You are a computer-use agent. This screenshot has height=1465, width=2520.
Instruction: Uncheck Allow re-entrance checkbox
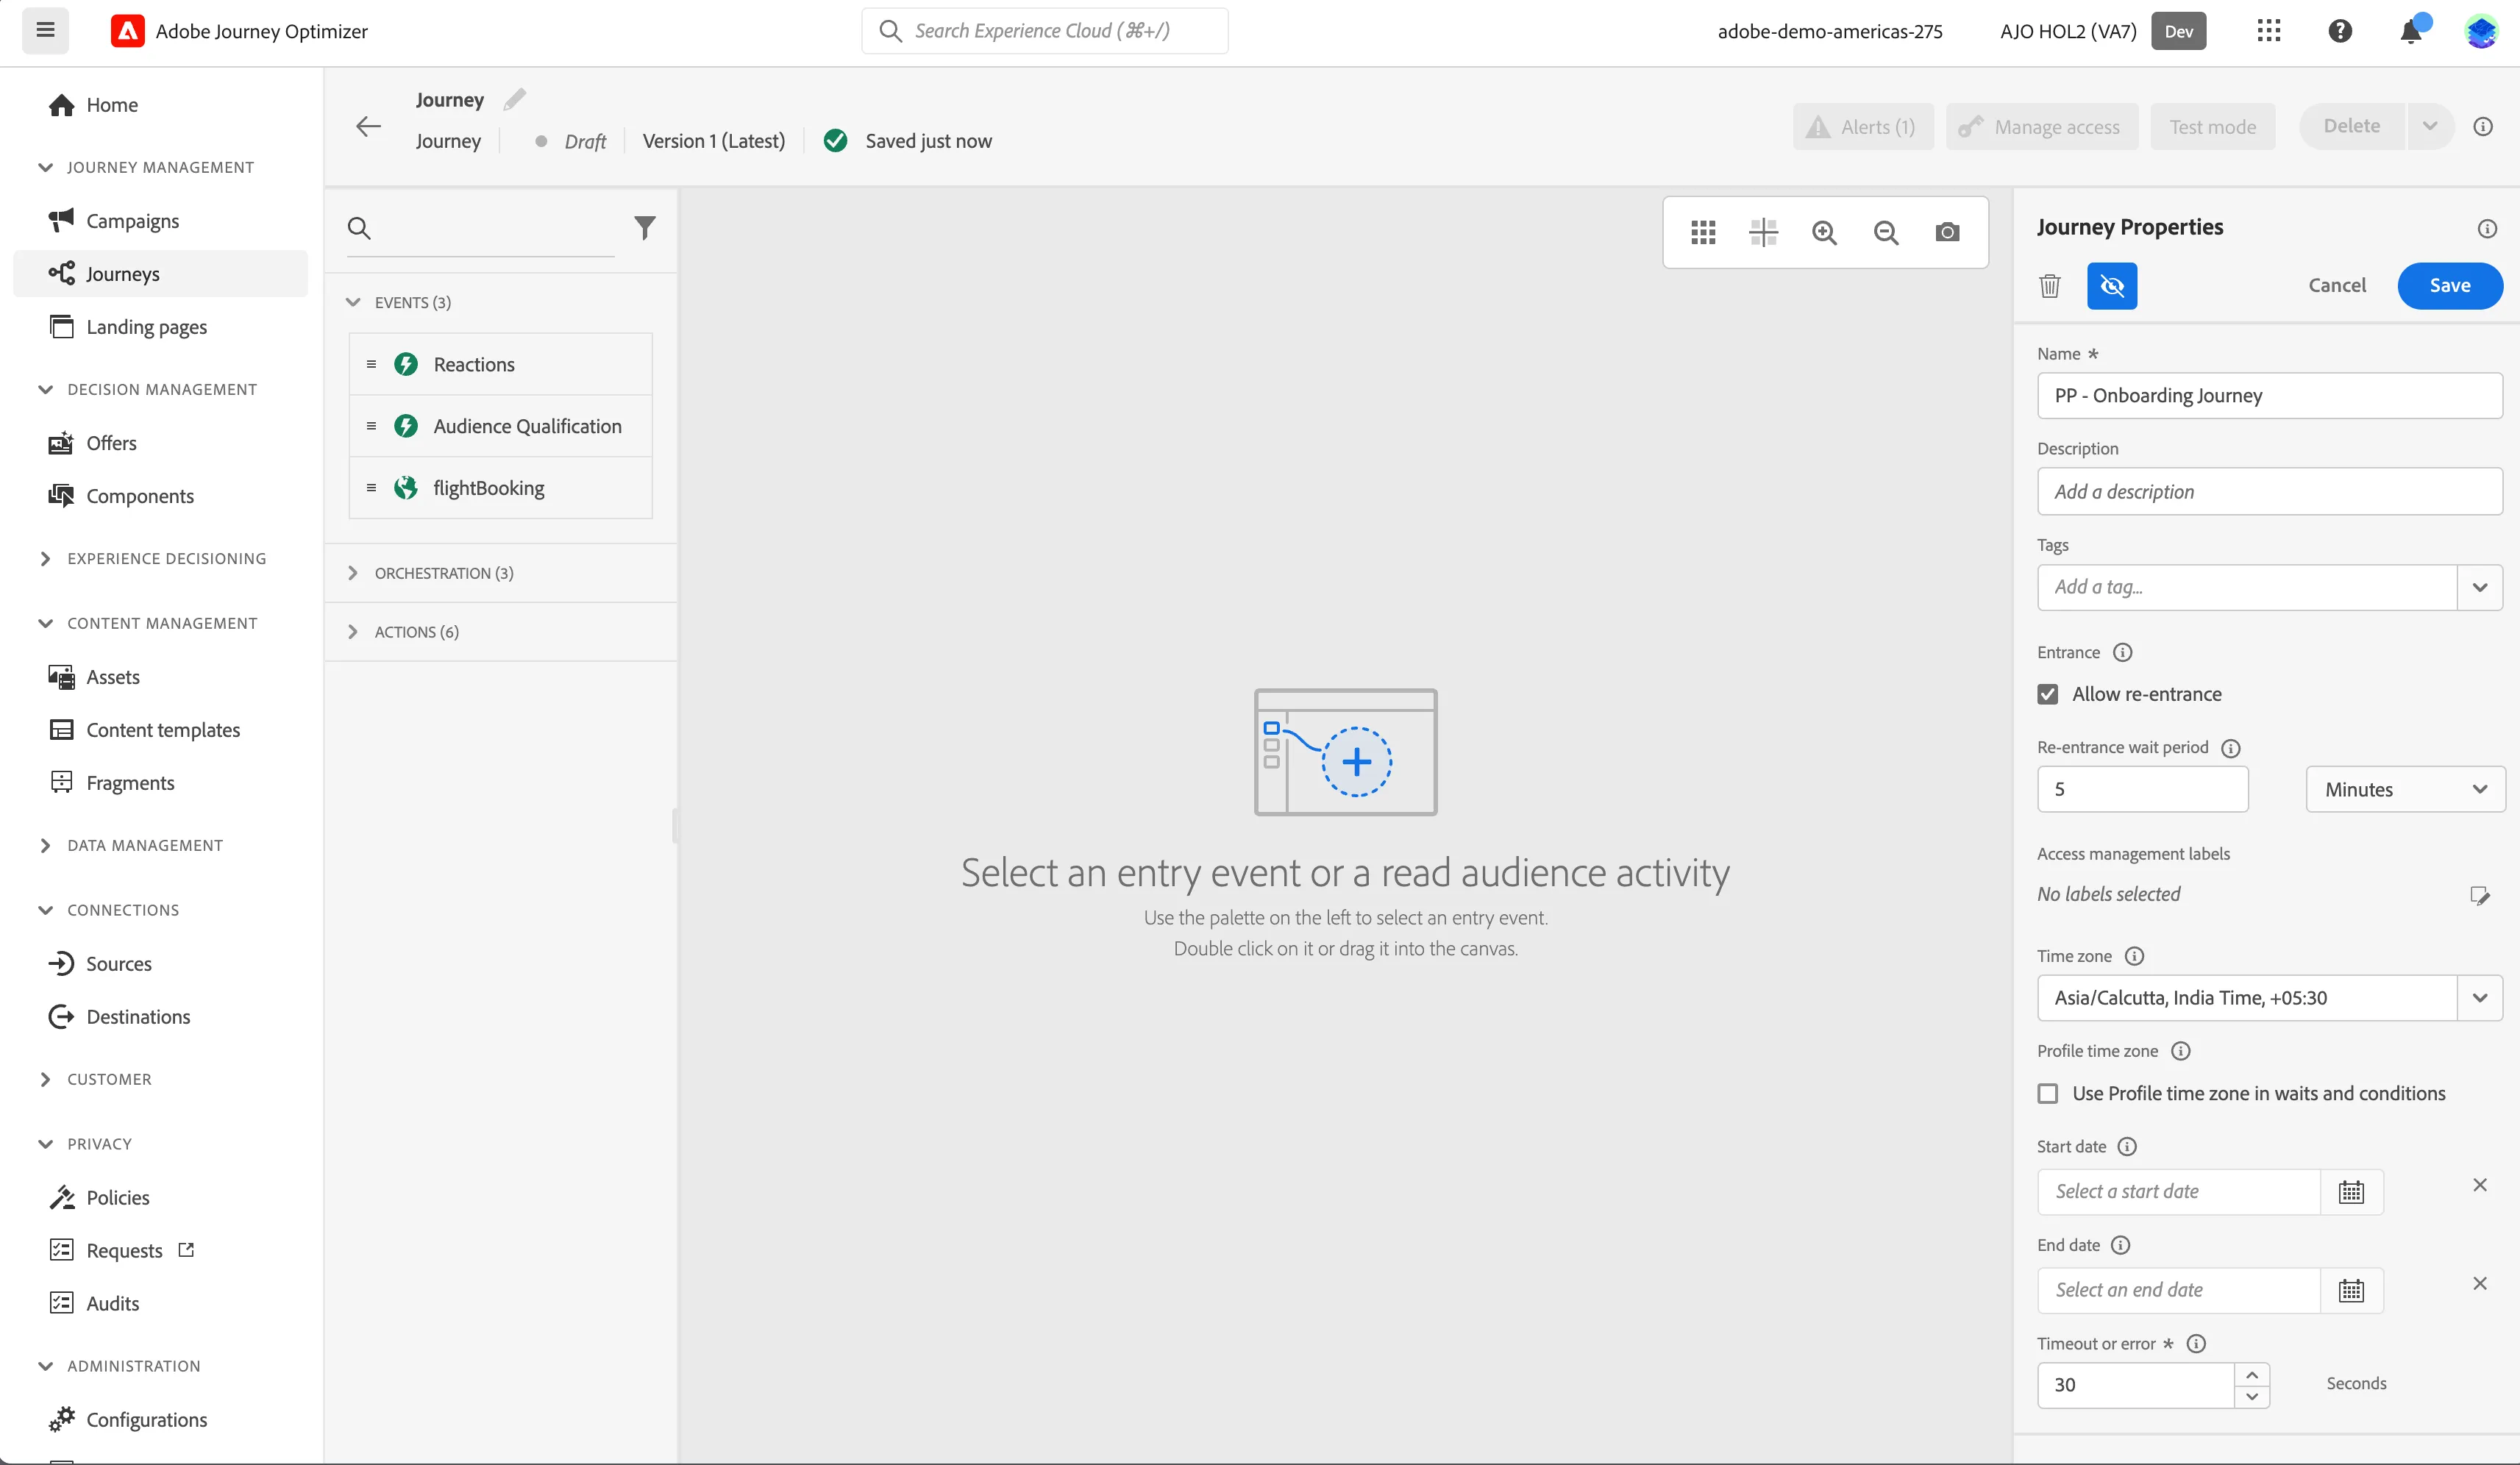pos(2048,694)
